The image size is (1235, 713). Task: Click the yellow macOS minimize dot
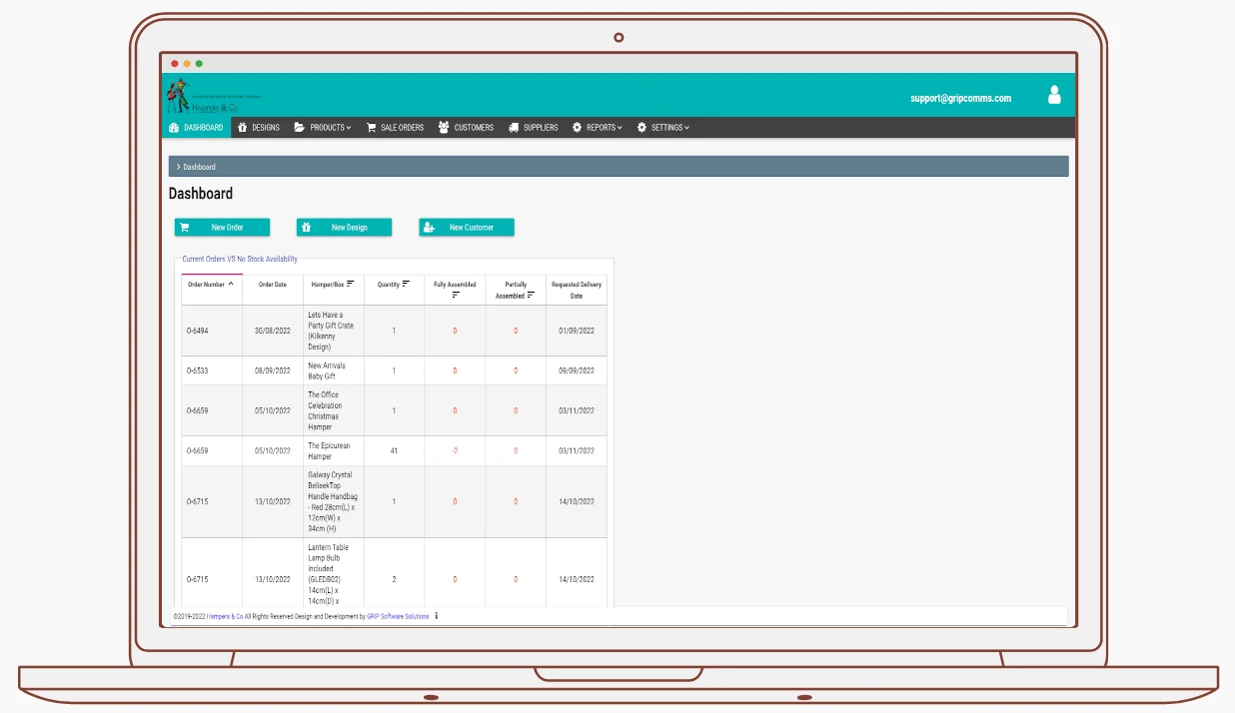[187, 63]
